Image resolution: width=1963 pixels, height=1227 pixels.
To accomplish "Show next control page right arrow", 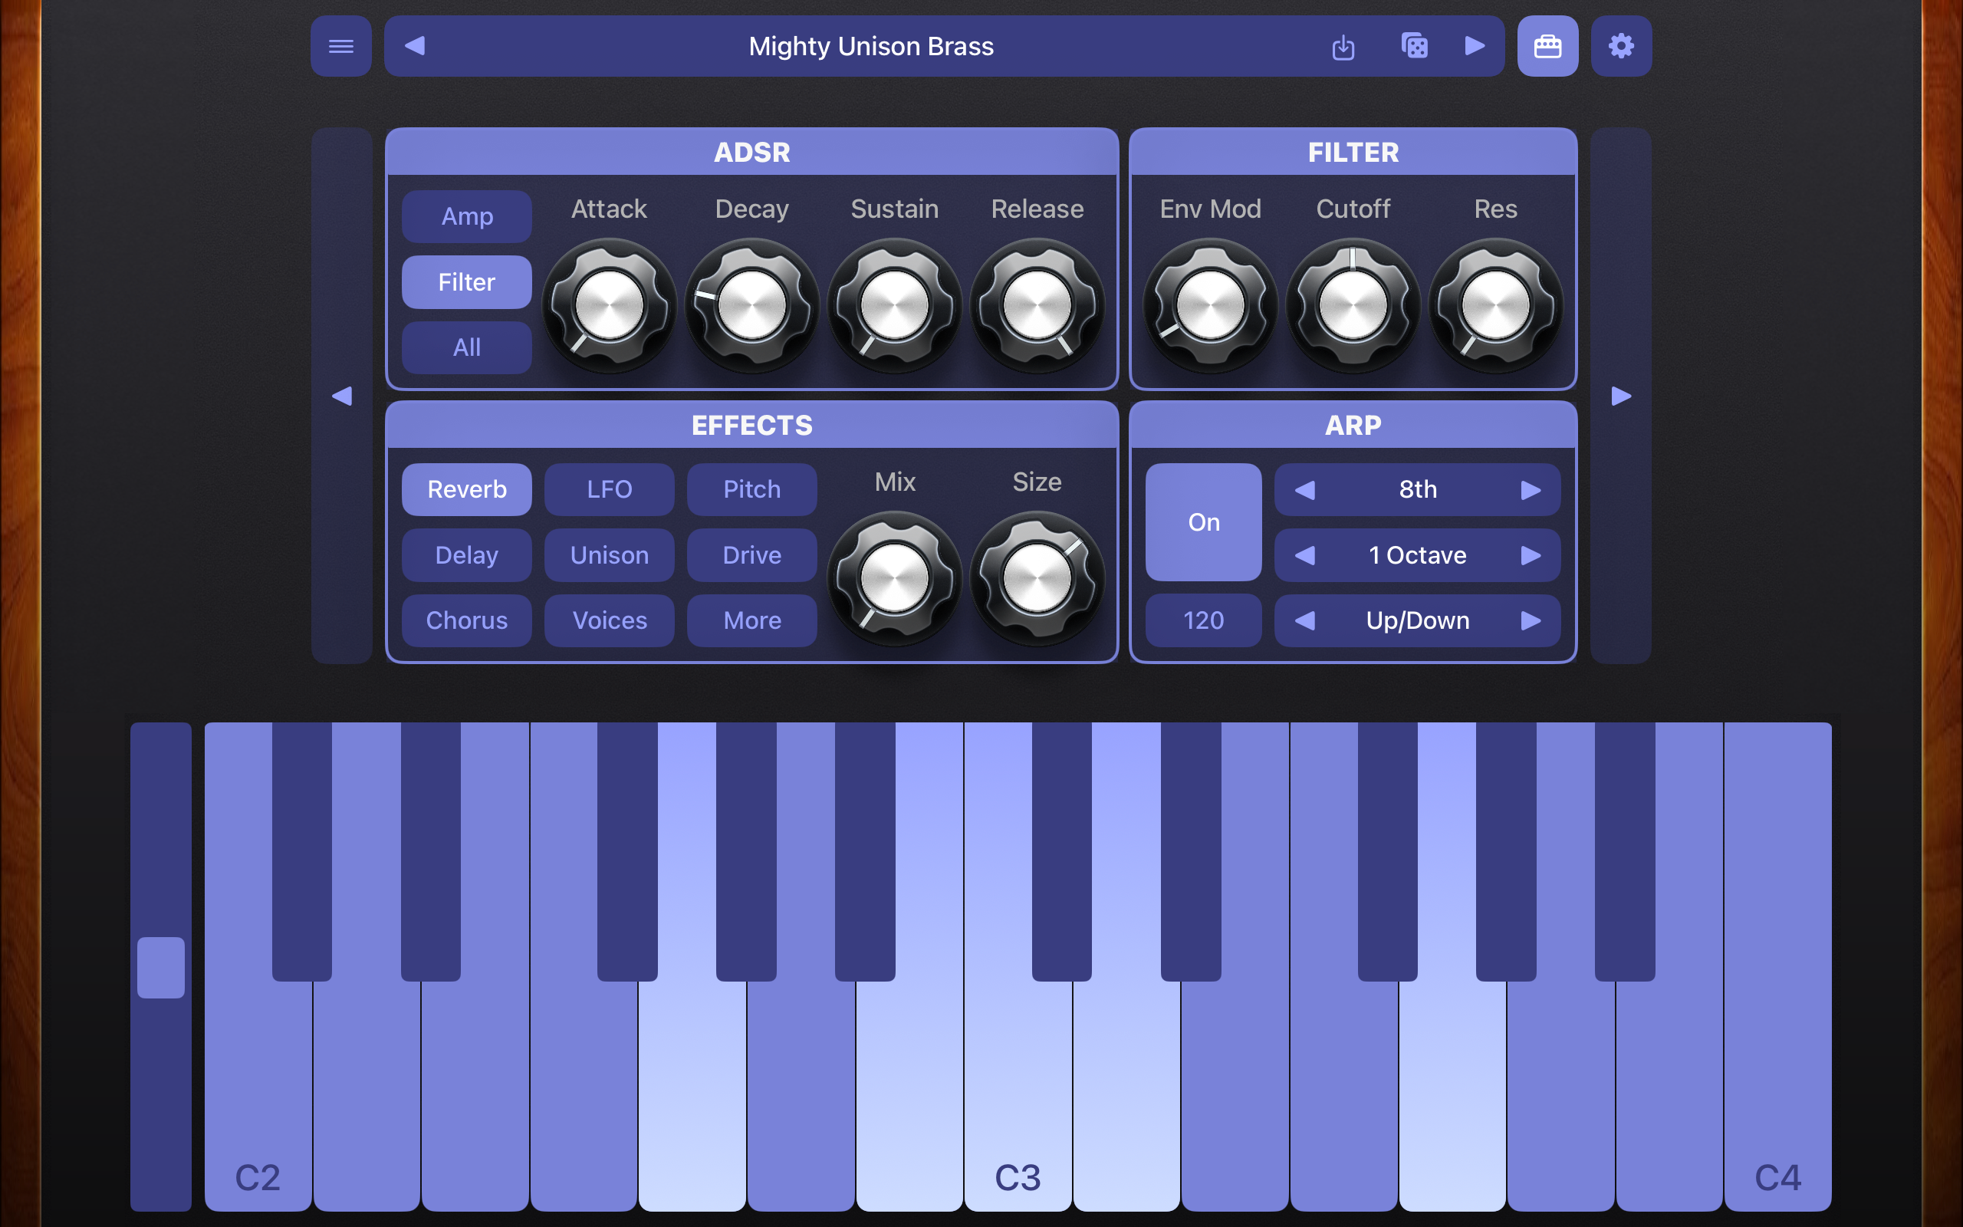I will (1621, 396).
